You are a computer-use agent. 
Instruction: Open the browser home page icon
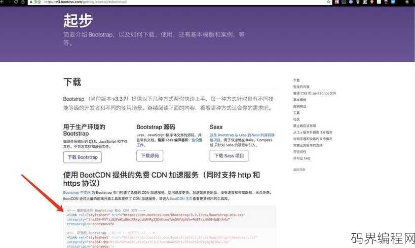(23, 2)
